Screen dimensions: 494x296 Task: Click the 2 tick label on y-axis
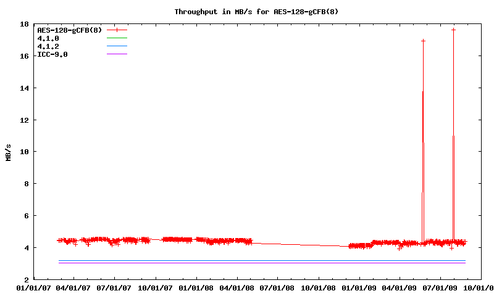point(25,279)
